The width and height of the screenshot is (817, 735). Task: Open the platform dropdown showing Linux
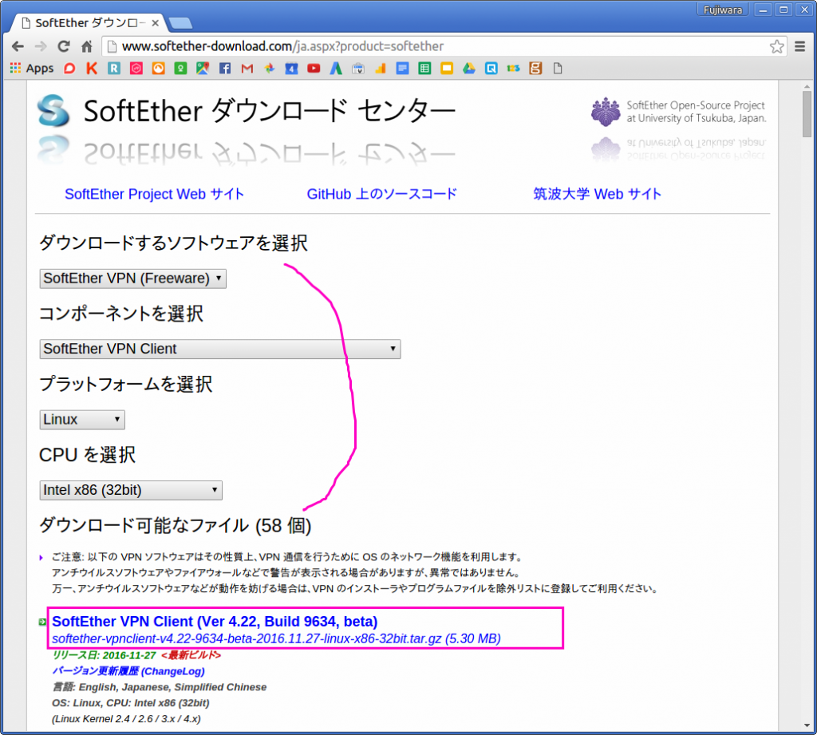(82, 420)
